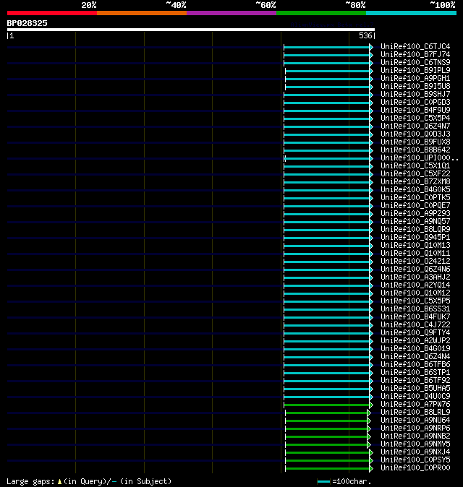Click the UniRef100_Q6Z4N7 label
Viewport: 463px width, 487px height.
click(415, 126)
